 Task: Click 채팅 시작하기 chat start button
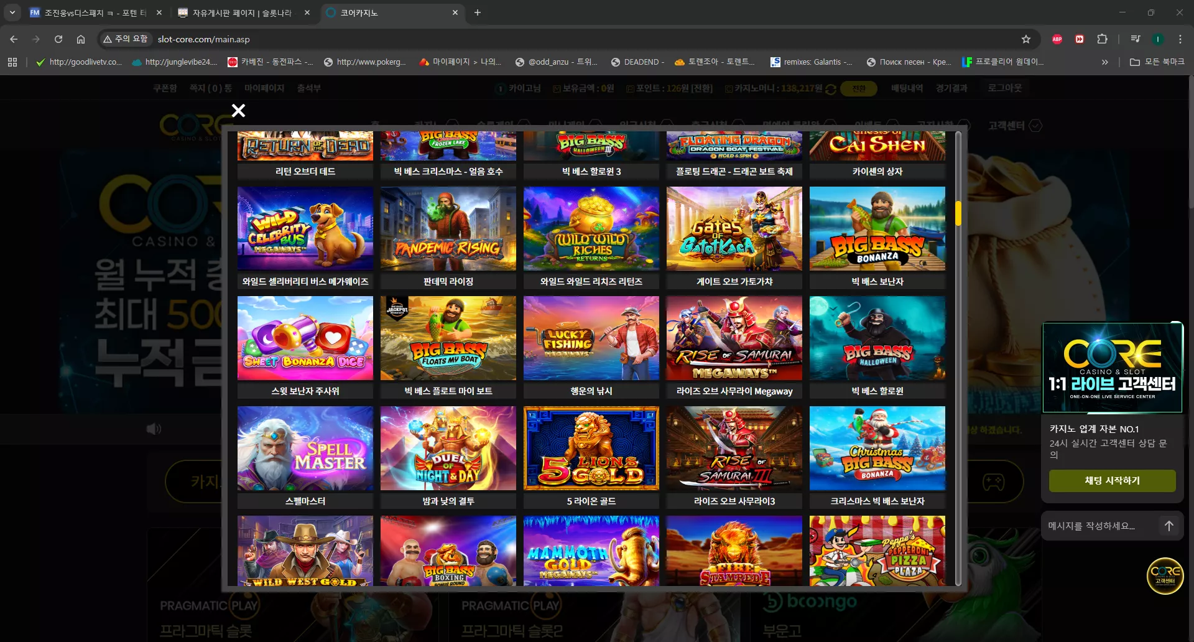1113,481
